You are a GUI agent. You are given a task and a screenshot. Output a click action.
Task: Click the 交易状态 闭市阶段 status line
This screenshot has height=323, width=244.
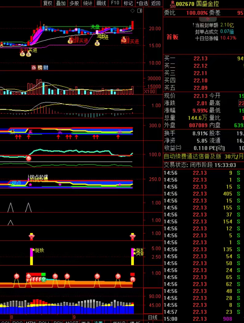click(200, 165)
